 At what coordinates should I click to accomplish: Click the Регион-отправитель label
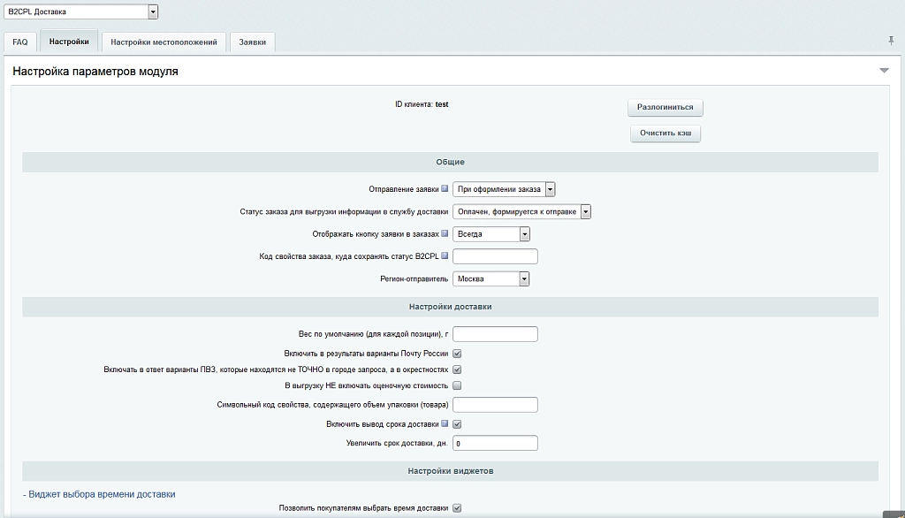click(x=414, y=279)
